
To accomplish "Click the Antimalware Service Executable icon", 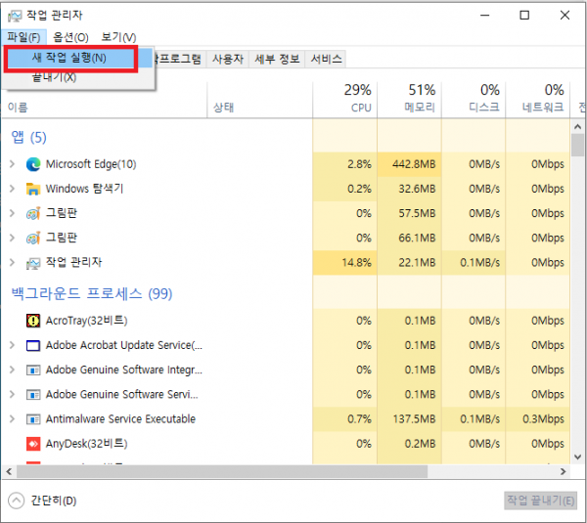I will [33, 419].
